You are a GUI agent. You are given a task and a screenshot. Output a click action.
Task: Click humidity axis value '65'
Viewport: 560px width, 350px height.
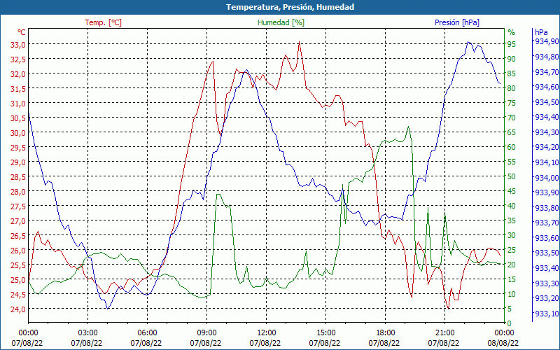click(512, 132)
